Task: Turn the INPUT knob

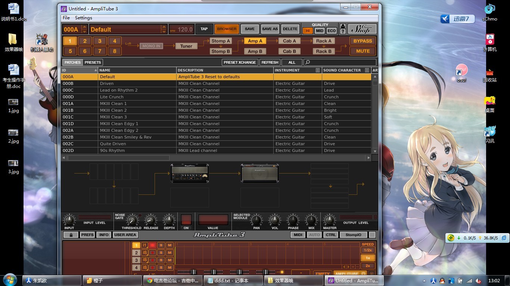Action: point(69,220)
